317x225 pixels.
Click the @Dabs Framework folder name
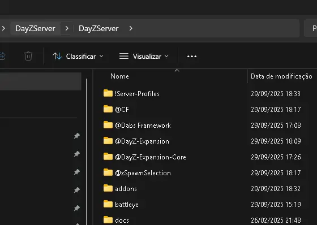pyautogui.click(x=143, y=126)
